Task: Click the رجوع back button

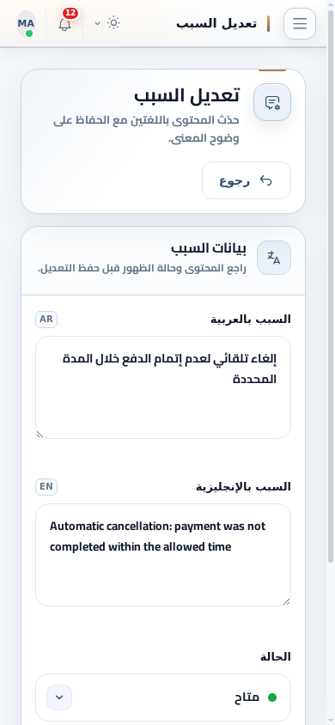Action: click(247, 180)
